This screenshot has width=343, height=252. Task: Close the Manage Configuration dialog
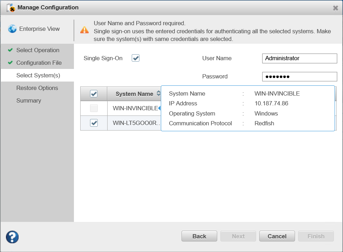335,8
